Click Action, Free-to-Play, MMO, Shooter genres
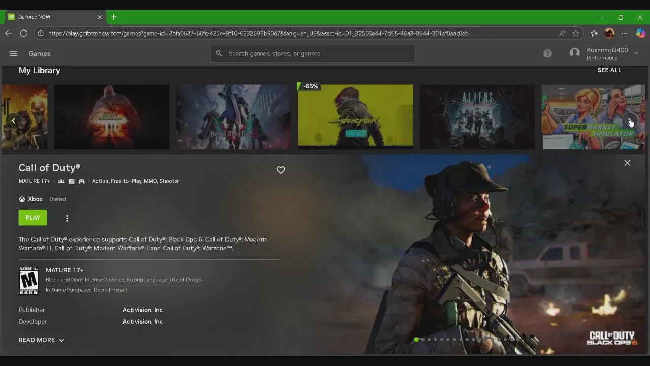The width and height of the screenshot is (650, 366). (x=136, y=181)
